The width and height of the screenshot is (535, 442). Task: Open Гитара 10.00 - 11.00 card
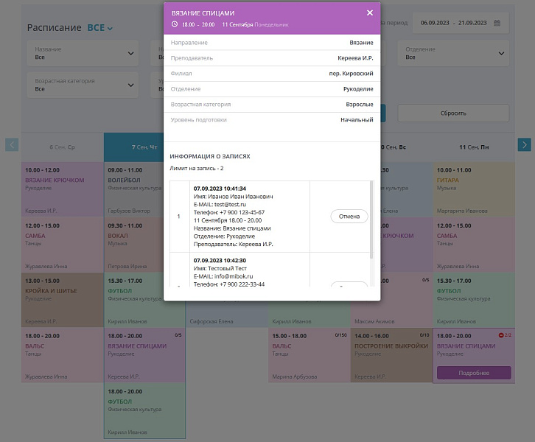pyautogui.click(x=474, y=189)
